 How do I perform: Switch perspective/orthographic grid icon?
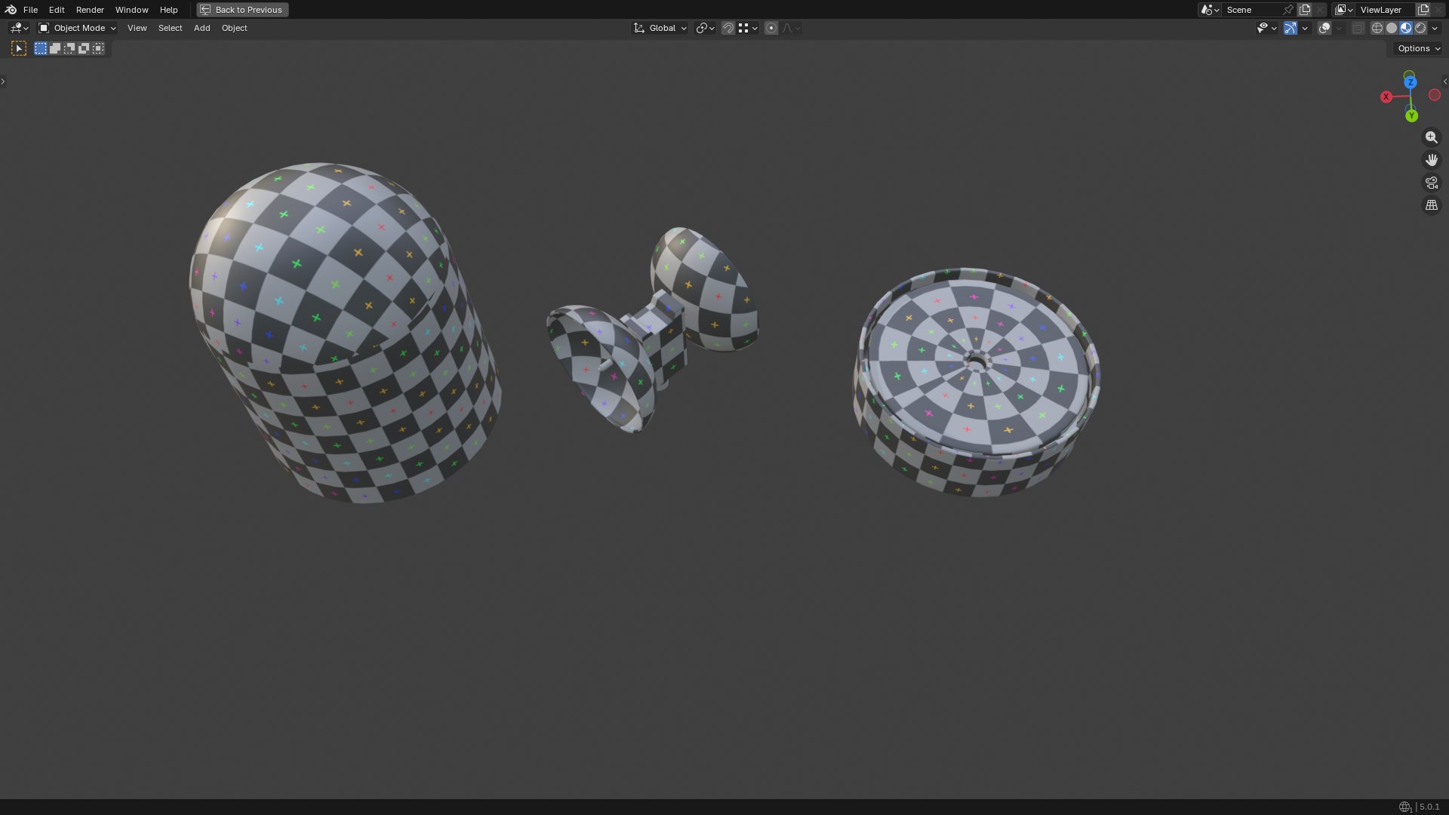[1431, 205]
